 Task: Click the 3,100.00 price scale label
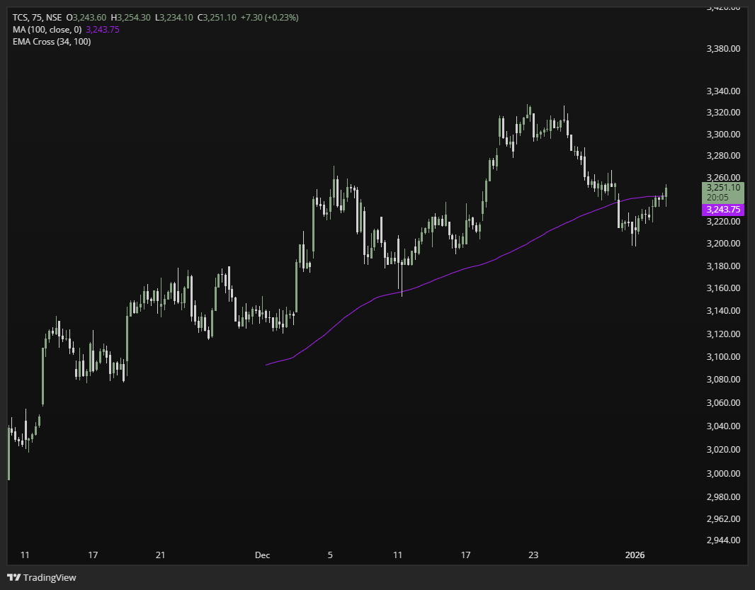click(722, 356)
